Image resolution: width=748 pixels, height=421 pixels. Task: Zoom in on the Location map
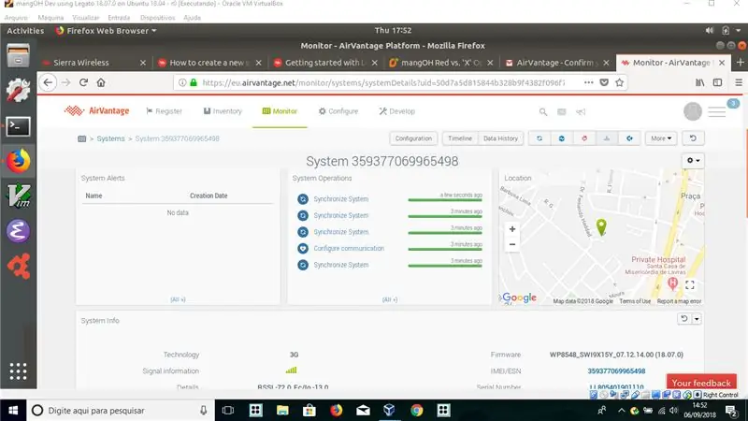[x=511, y=229]
